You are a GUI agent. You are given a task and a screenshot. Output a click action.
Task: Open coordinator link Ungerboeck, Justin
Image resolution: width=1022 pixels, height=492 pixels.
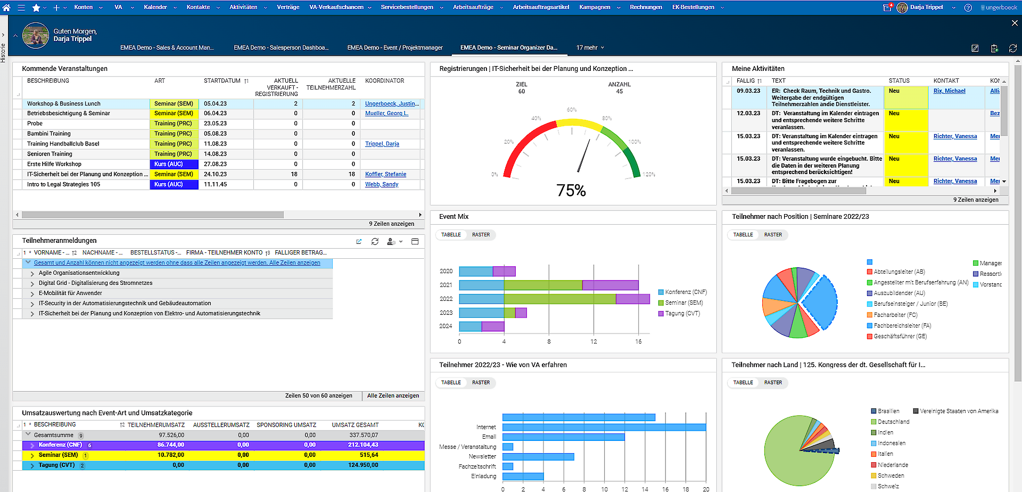click(x=392, y=104)
